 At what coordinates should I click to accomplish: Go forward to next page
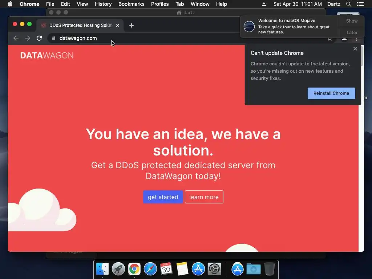click(x=28, y=38)
